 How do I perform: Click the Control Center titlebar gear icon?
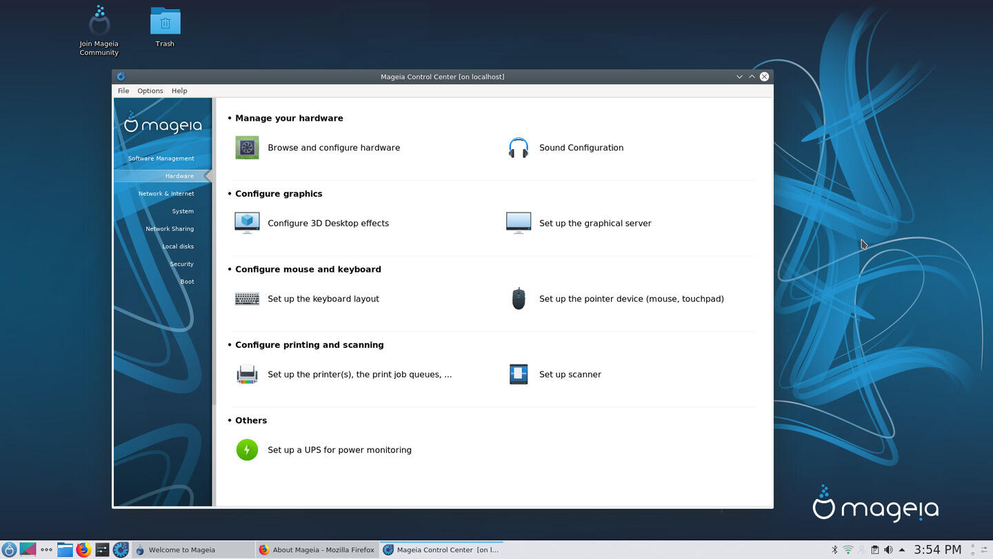pos(121,77)
